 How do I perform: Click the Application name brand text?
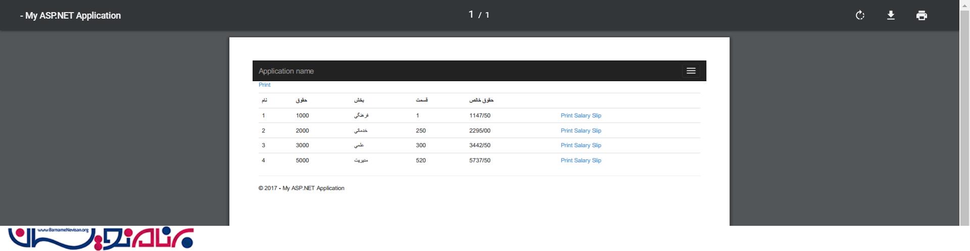point(286,71)
